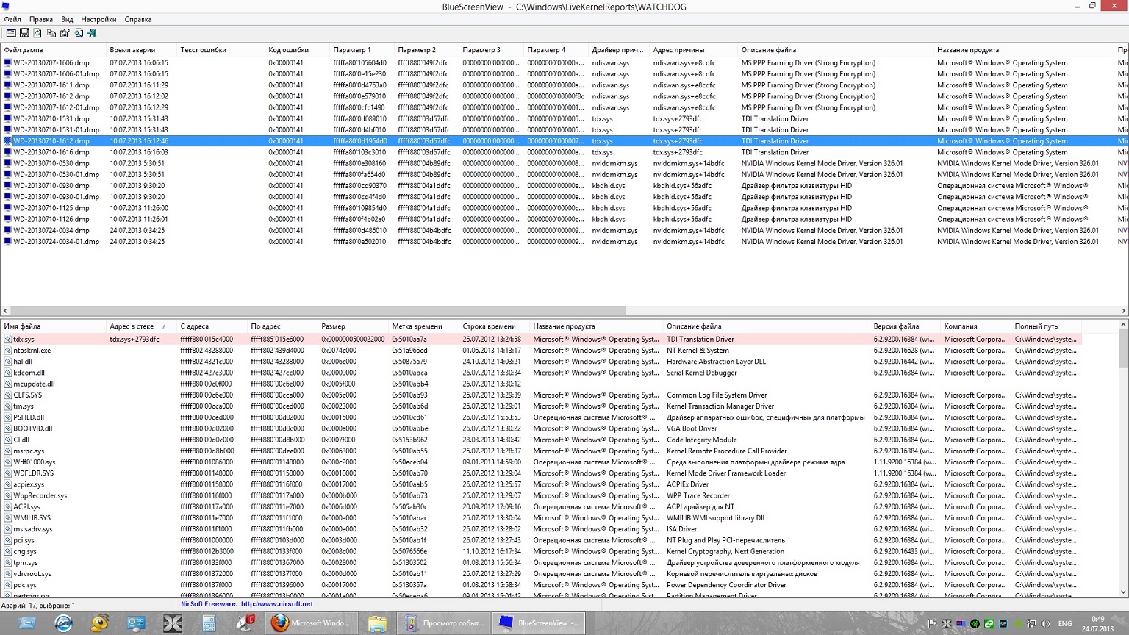Sort drivers by Метка времени column header
Image resolution: width=1129 pixels, height=635 pixels.
[x=423, y=326]
